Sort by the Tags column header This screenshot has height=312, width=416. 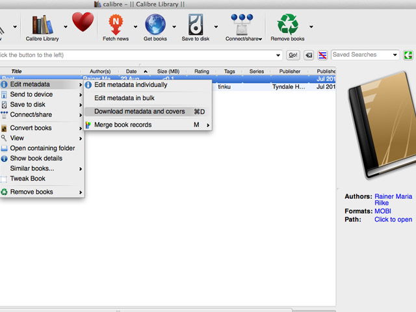[229, 71]
